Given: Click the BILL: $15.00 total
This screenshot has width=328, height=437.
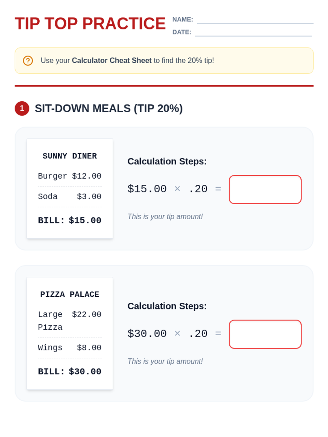Looking at the screenshot, I should pos(70,220).
